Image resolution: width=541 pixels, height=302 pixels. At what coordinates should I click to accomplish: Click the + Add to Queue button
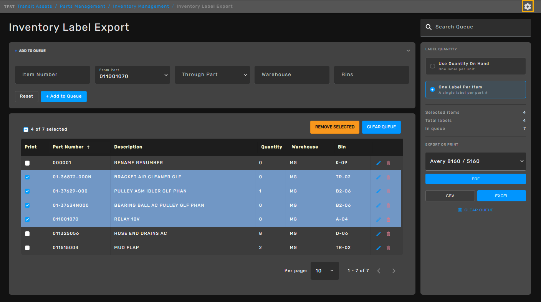click(x=64, y=96)
